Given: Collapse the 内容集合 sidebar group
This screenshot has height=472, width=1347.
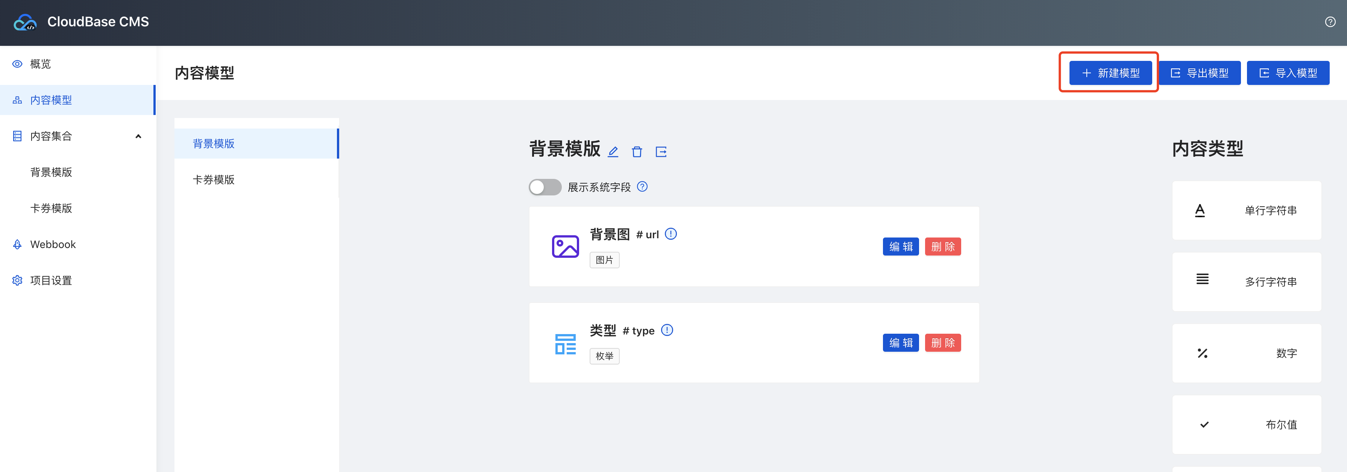Looking at the screenshot, I should 138,136.
